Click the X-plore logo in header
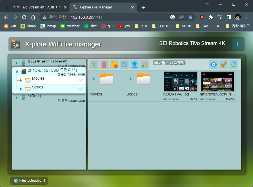 tap(15, 44)
